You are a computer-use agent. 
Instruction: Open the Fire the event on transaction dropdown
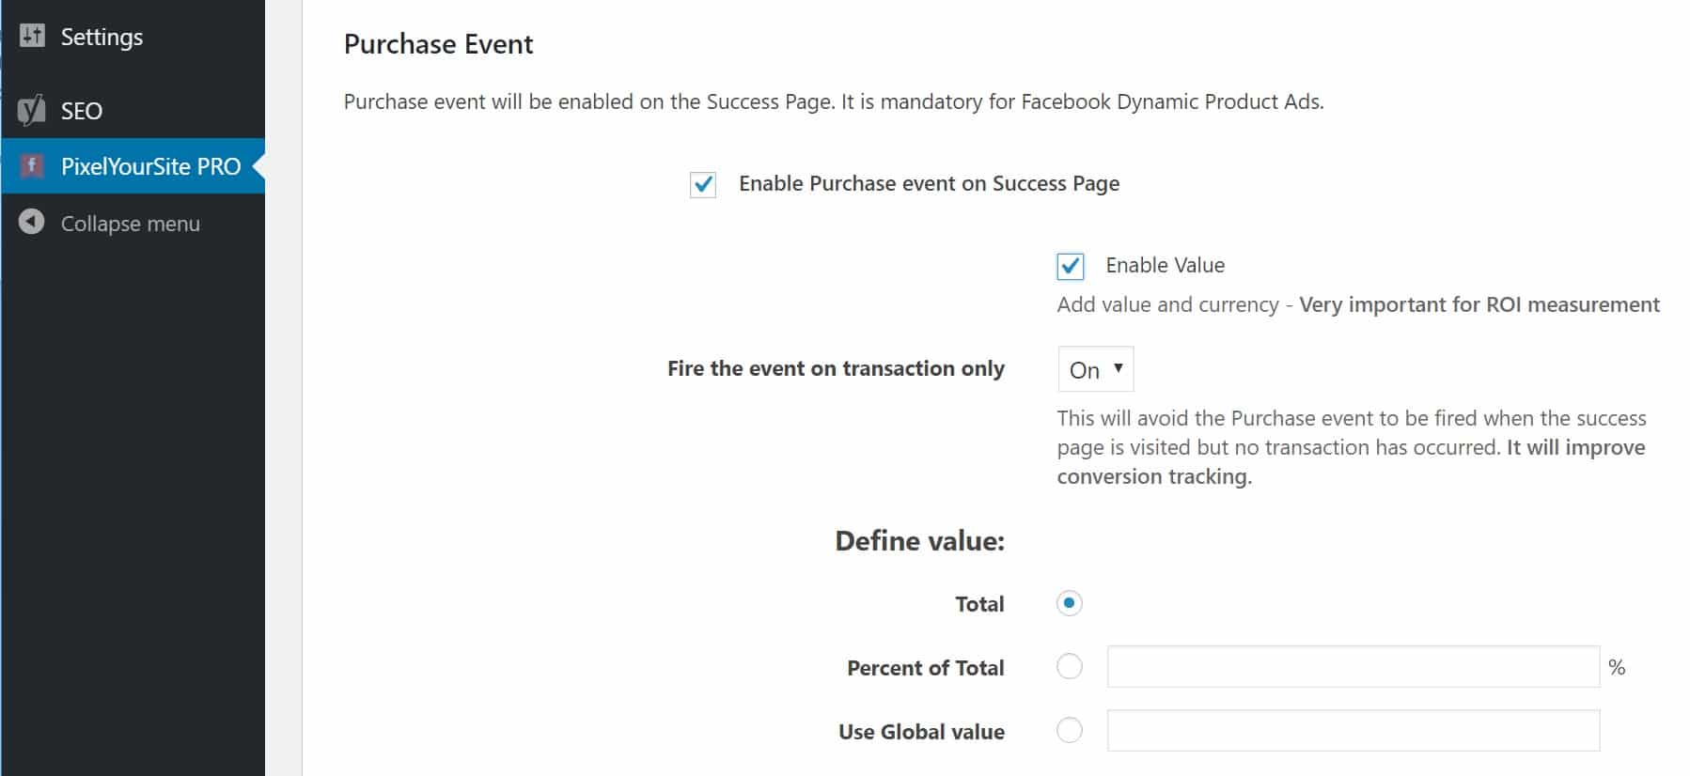(x=1095, y=369)
